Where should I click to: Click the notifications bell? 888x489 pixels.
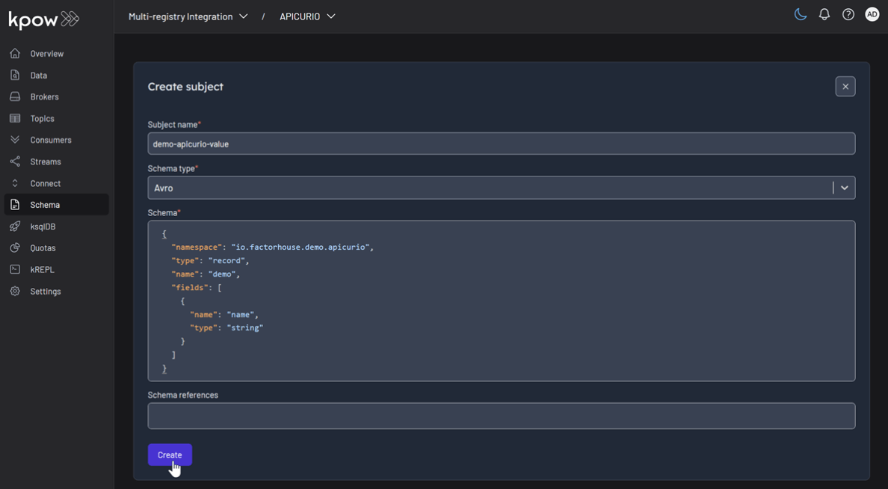824,13
